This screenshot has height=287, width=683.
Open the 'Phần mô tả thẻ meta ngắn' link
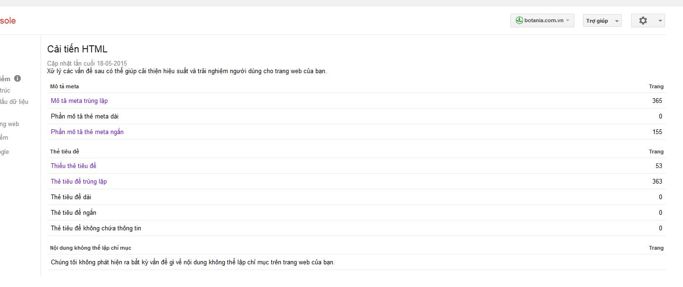tap(87, 132)
